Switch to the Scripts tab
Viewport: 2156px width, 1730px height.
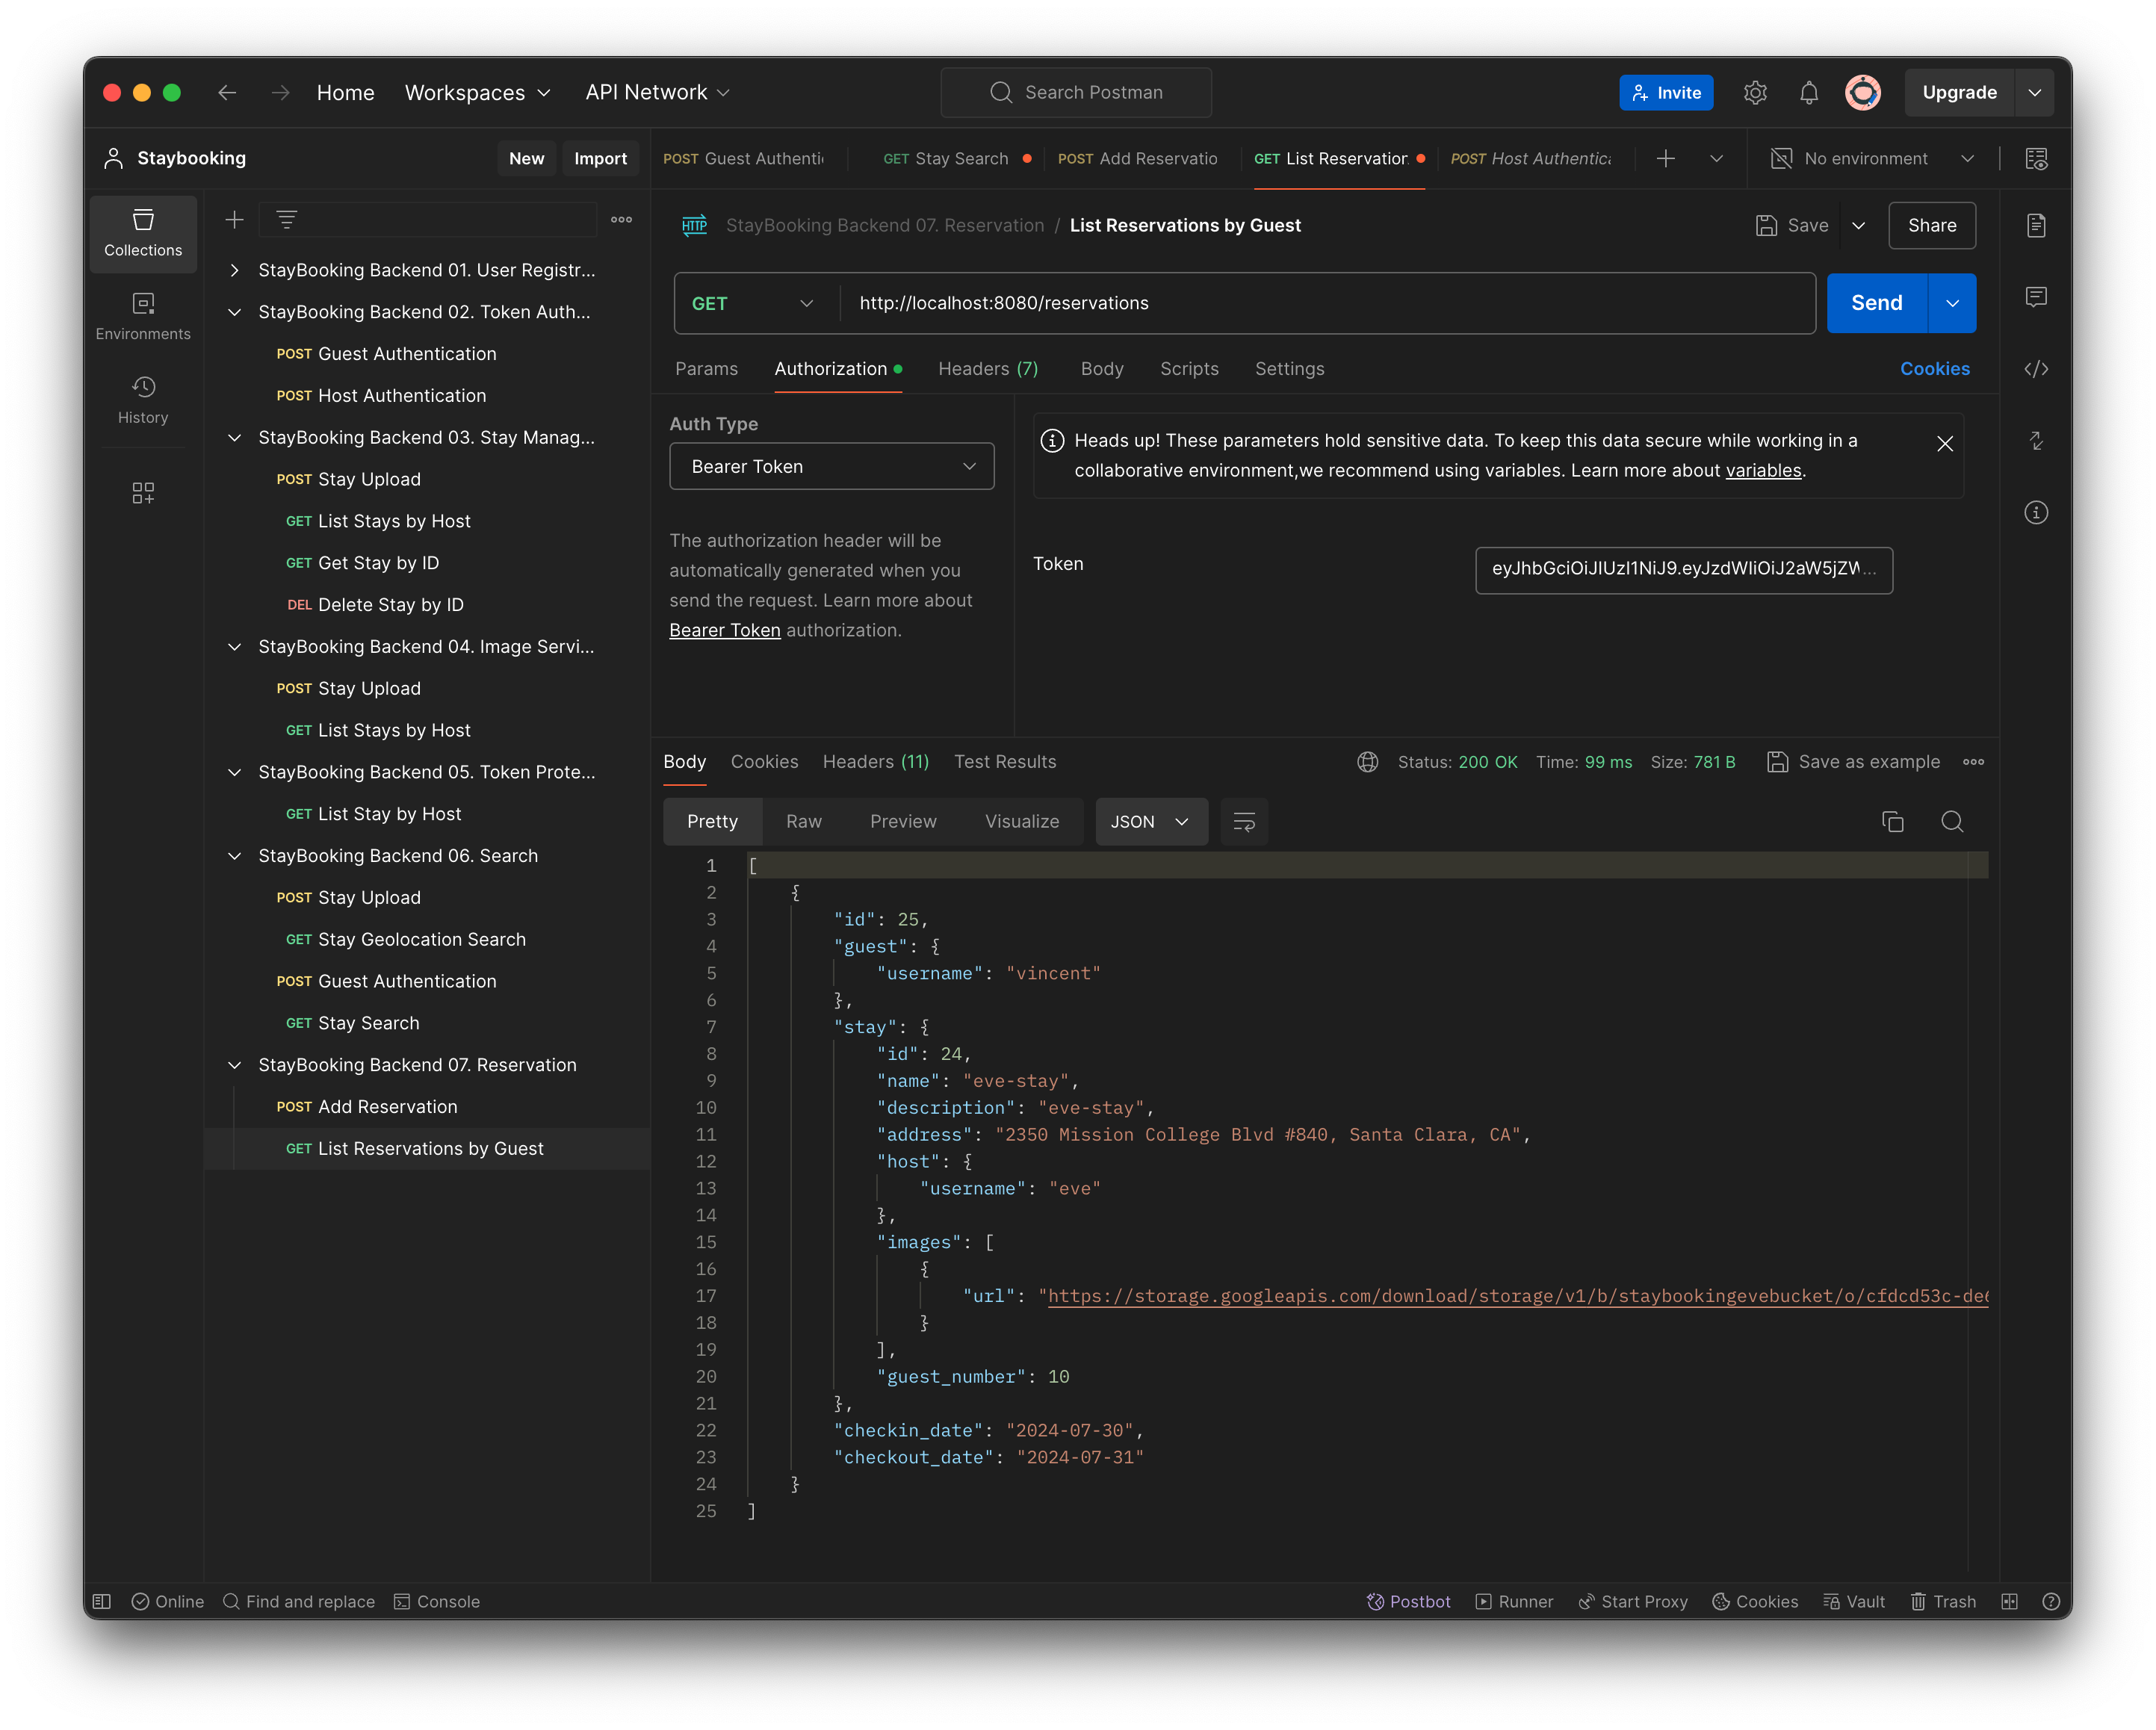pyautogui.click(x=1190, y=368)
